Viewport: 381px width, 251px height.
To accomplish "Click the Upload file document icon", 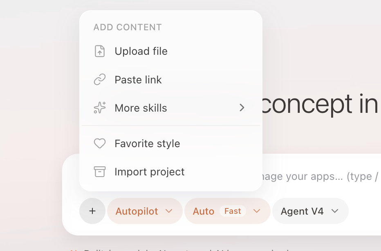I will [x=100, y=51].
